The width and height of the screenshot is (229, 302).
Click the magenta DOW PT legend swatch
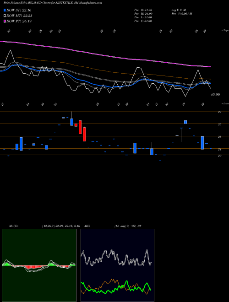click(5, 21)
